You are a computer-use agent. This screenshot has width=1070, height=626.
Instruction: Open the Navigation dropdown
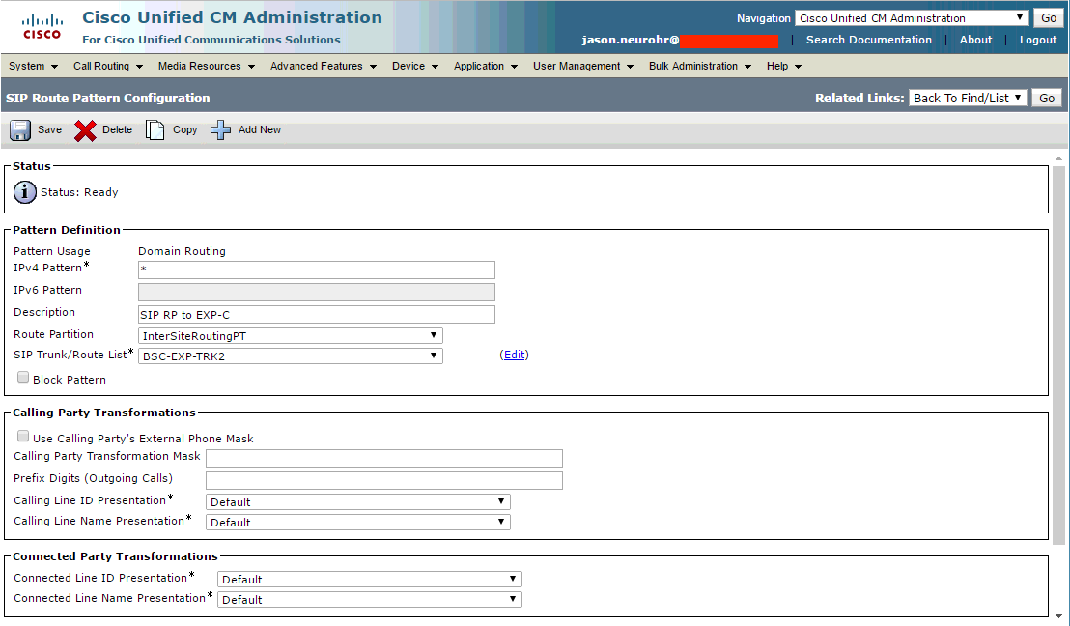click(x=911, y=18)
